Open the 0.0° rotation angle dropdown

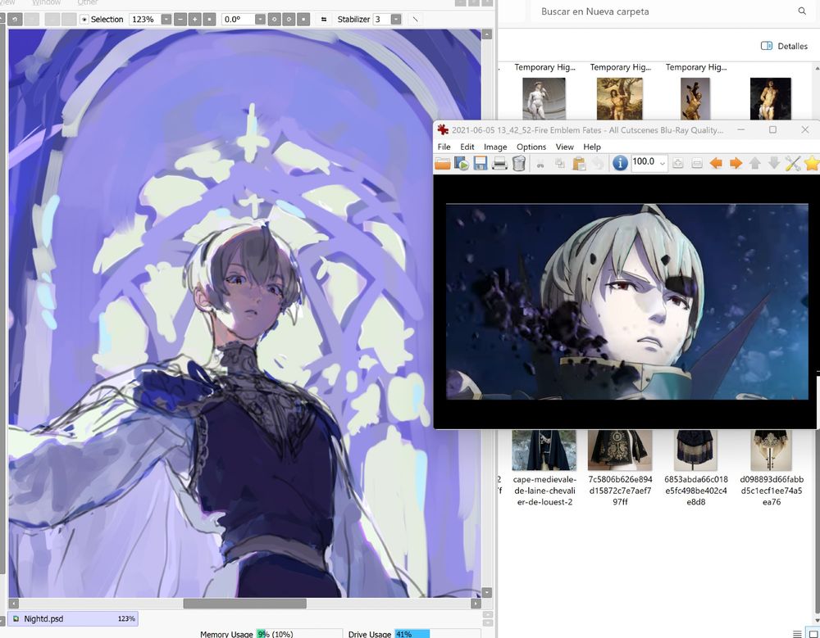pyautogui.click(x=260, y=20)
